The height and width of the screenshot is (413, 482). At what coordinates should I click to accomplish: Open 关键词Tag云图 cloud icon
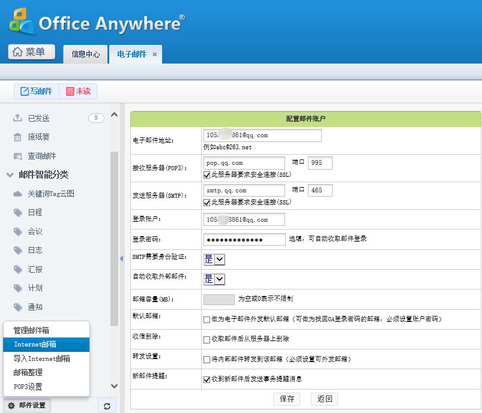click(x=18, y=194)
